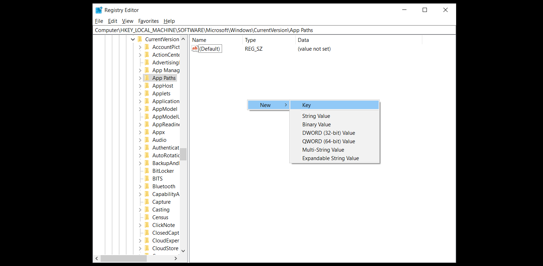Click the Capture folder icon
The image size is (543, 266).
point(147,202)
